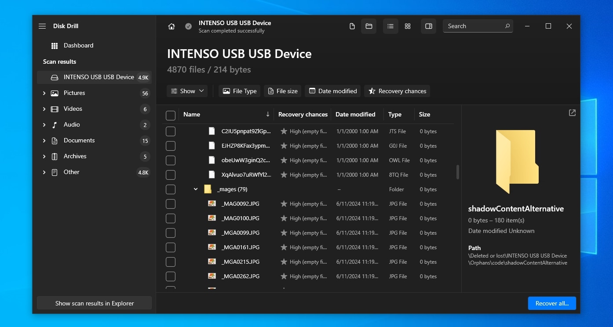Click the drive icon beside INTENSO USB USB Device
613x327 pixels.
(55, 77)
